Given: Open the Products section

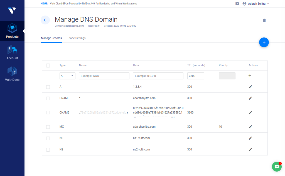Looking at the screenshot, I should tap(12, 31).
